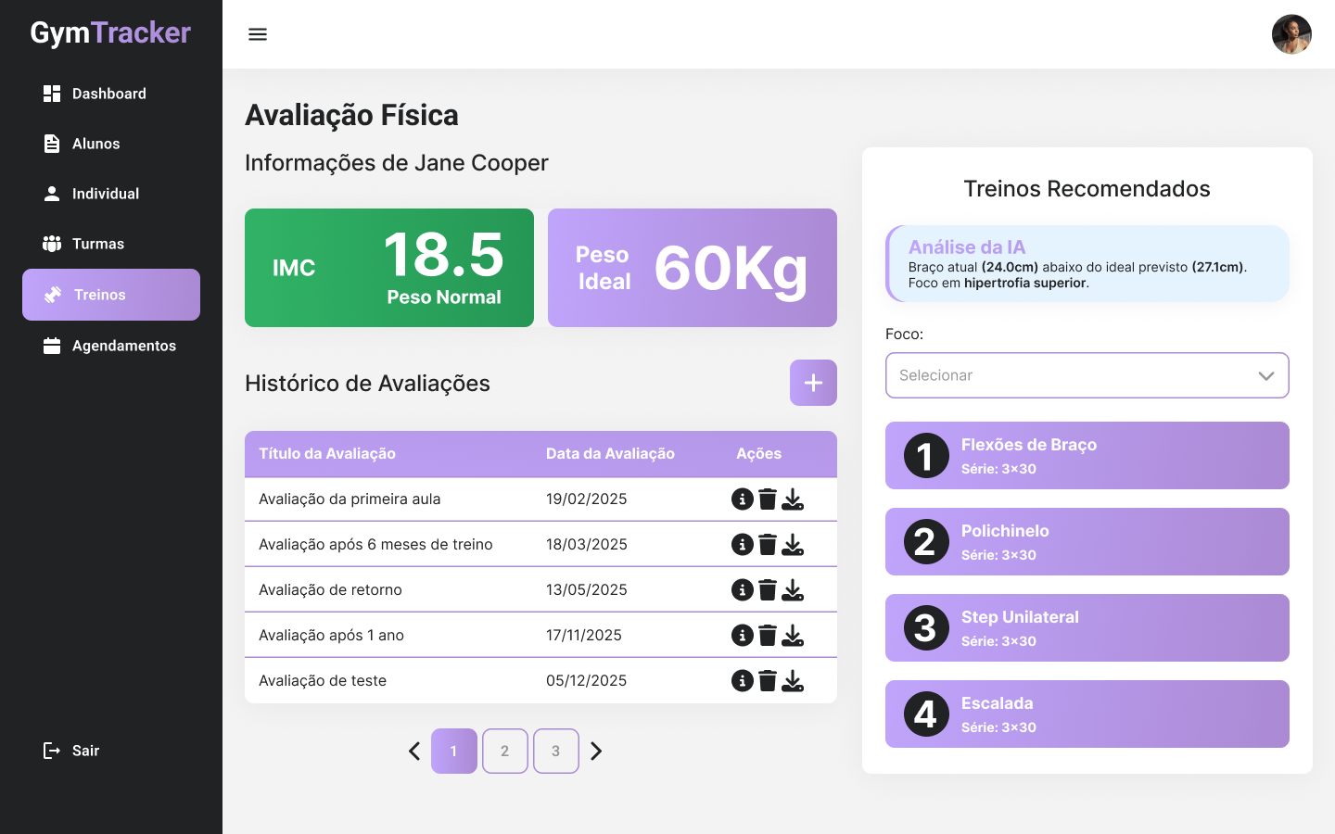Download the Avaliação de teste report
Screen dimensions: 1335x834
coord(793,681)
